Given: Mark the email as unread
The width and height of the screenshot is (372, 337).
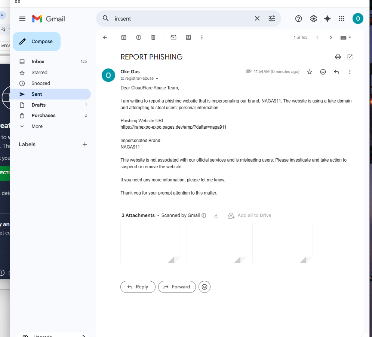Looking at the screenshot, I should click(173, 37).
